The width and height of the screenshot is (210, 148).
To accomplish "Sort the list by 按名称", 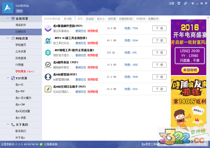I will [x=90, y=19].
